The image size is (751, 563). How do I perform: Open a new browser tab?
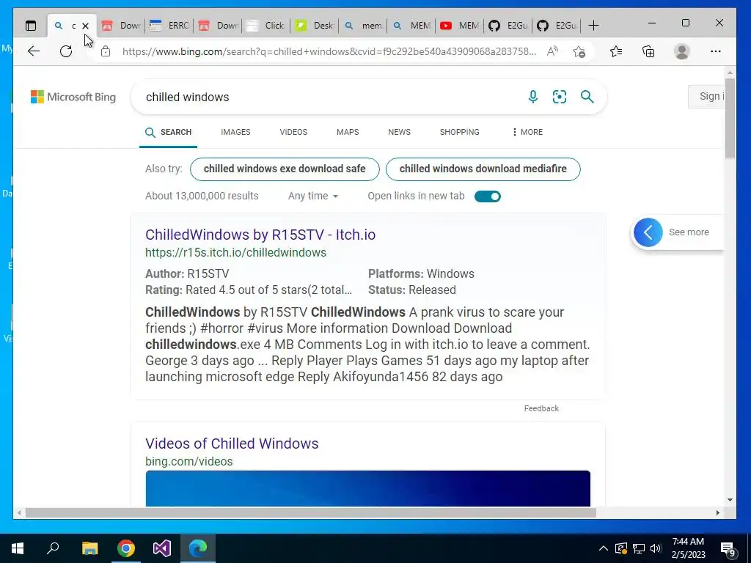point(593,26)
